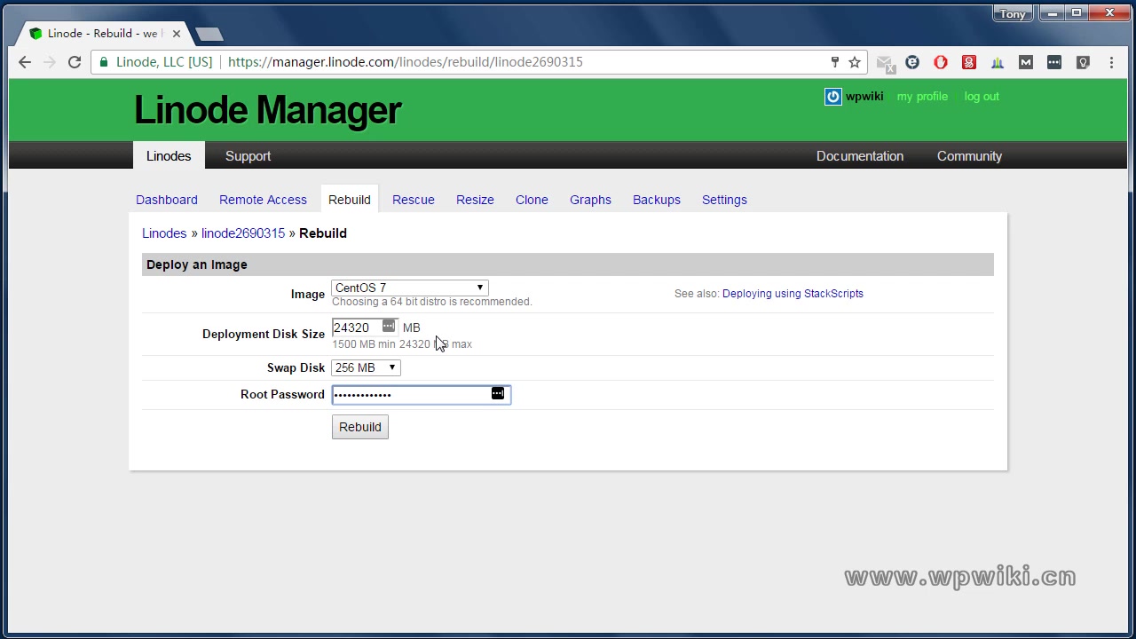
Task: Go to the Resize tab
Action: coord(475,200)
